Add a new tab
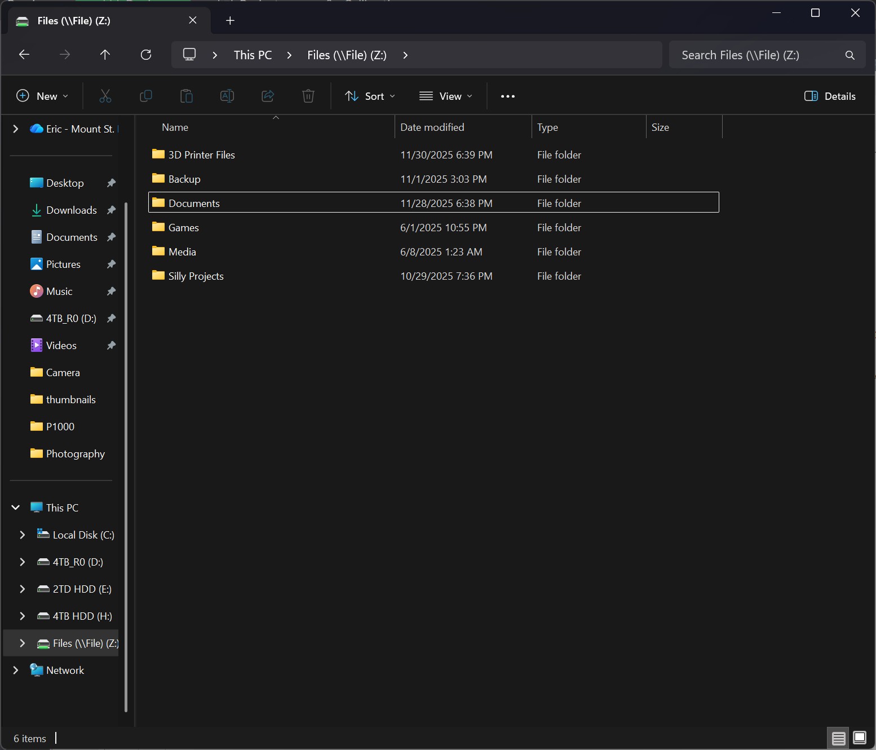This screenshot has width=876, height=750. (230, 21)
